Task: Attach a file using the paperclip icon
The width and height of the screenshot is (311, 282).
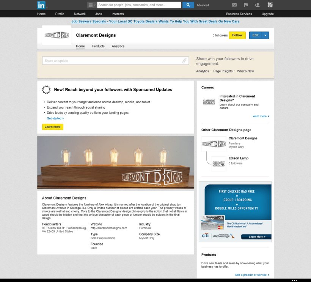Action: pos(184,61)
